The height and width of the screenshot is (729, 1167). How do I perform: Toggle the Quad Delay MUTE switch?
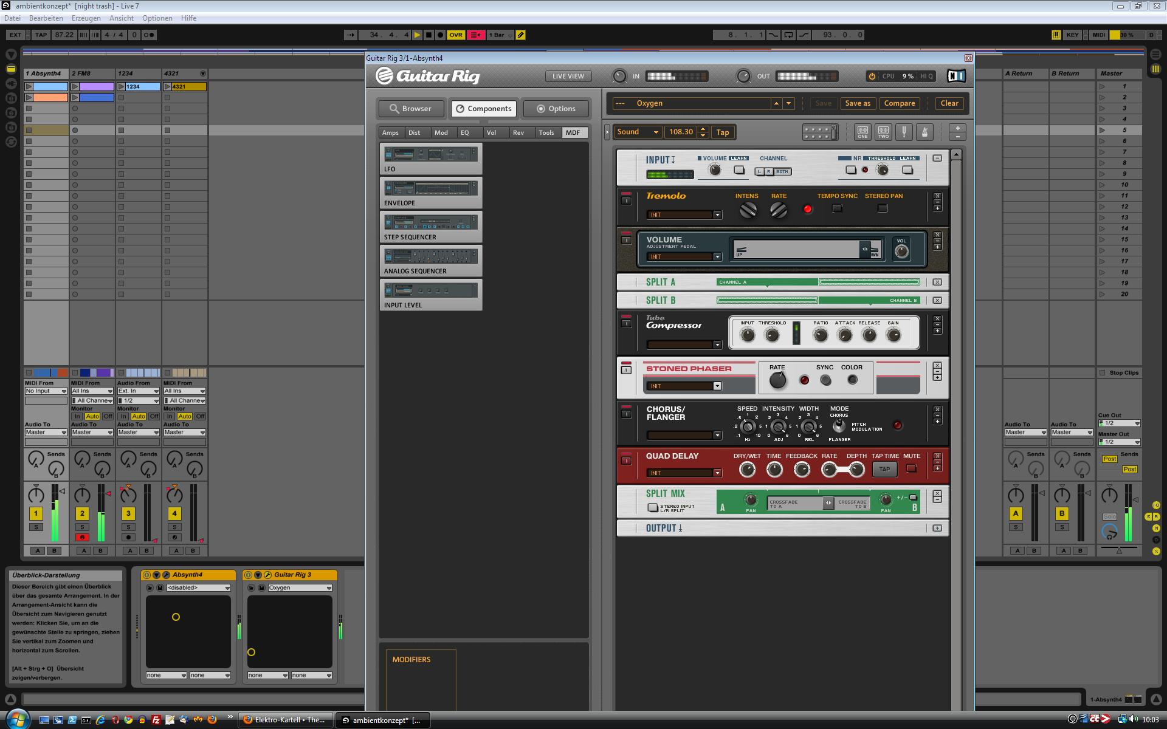coord(911,468)
